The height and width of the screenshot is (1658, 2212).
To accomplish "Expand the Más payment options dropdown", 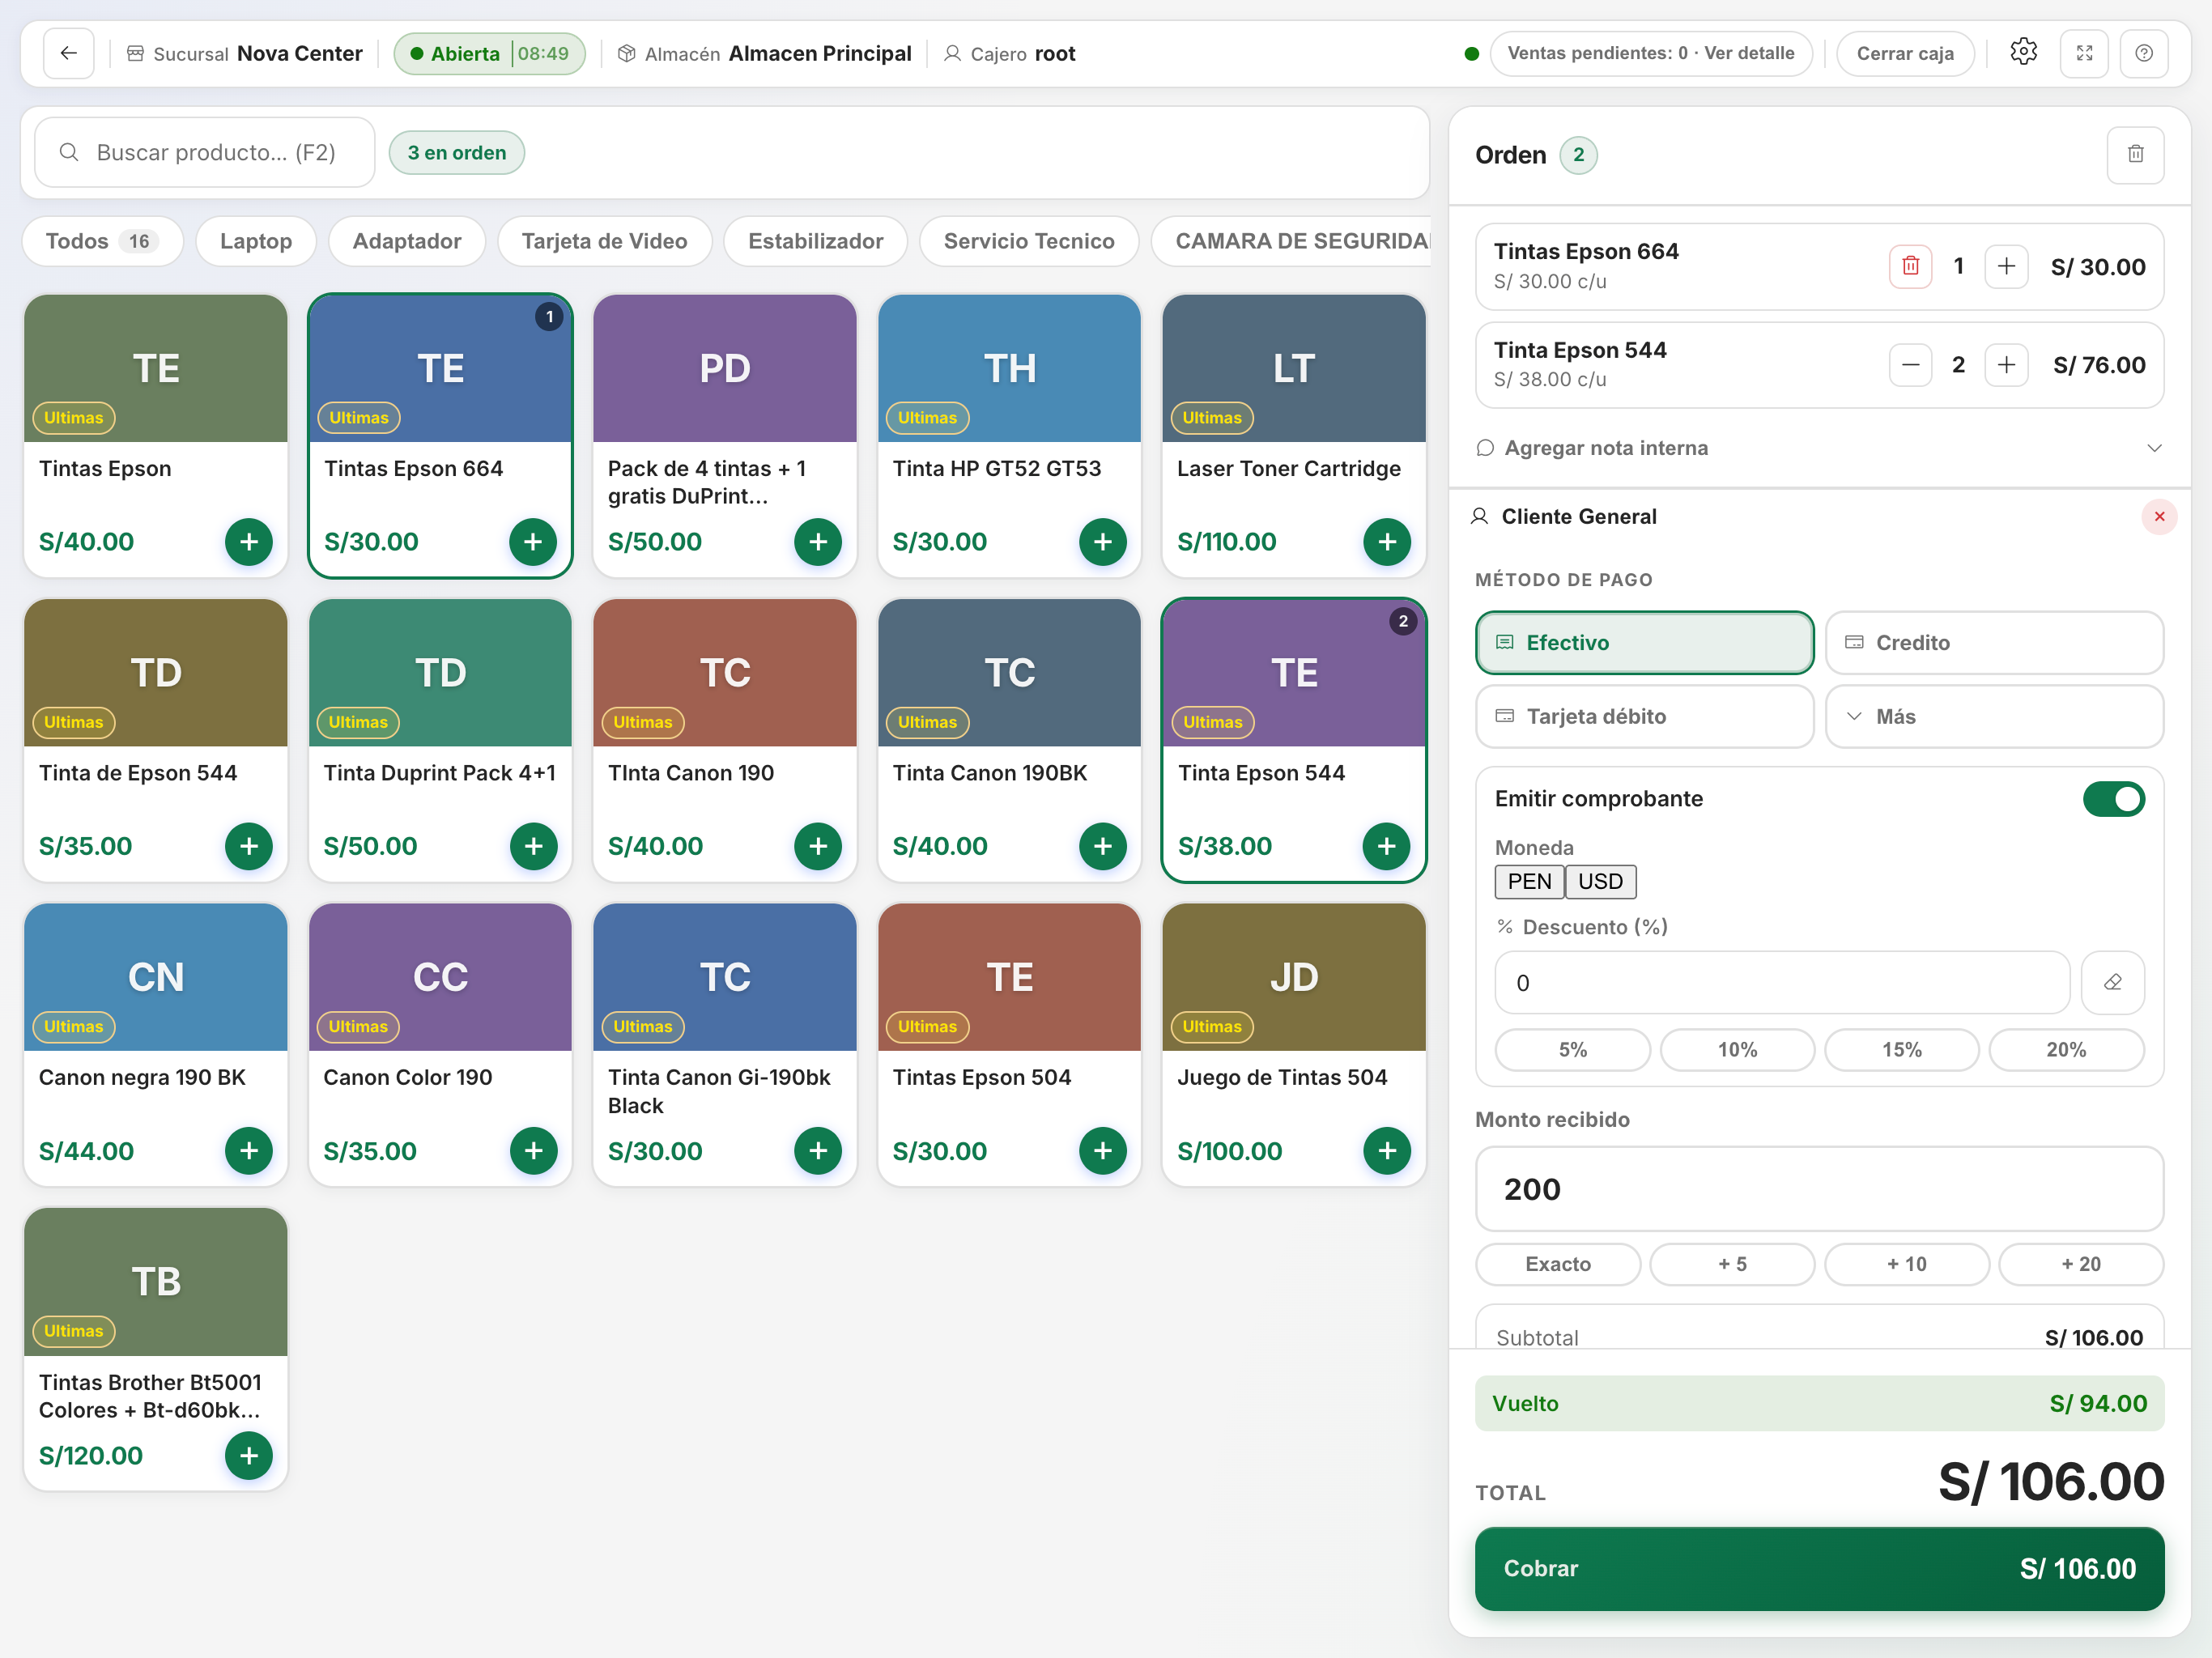I will pyautogui.click(x=1993, y=716).
